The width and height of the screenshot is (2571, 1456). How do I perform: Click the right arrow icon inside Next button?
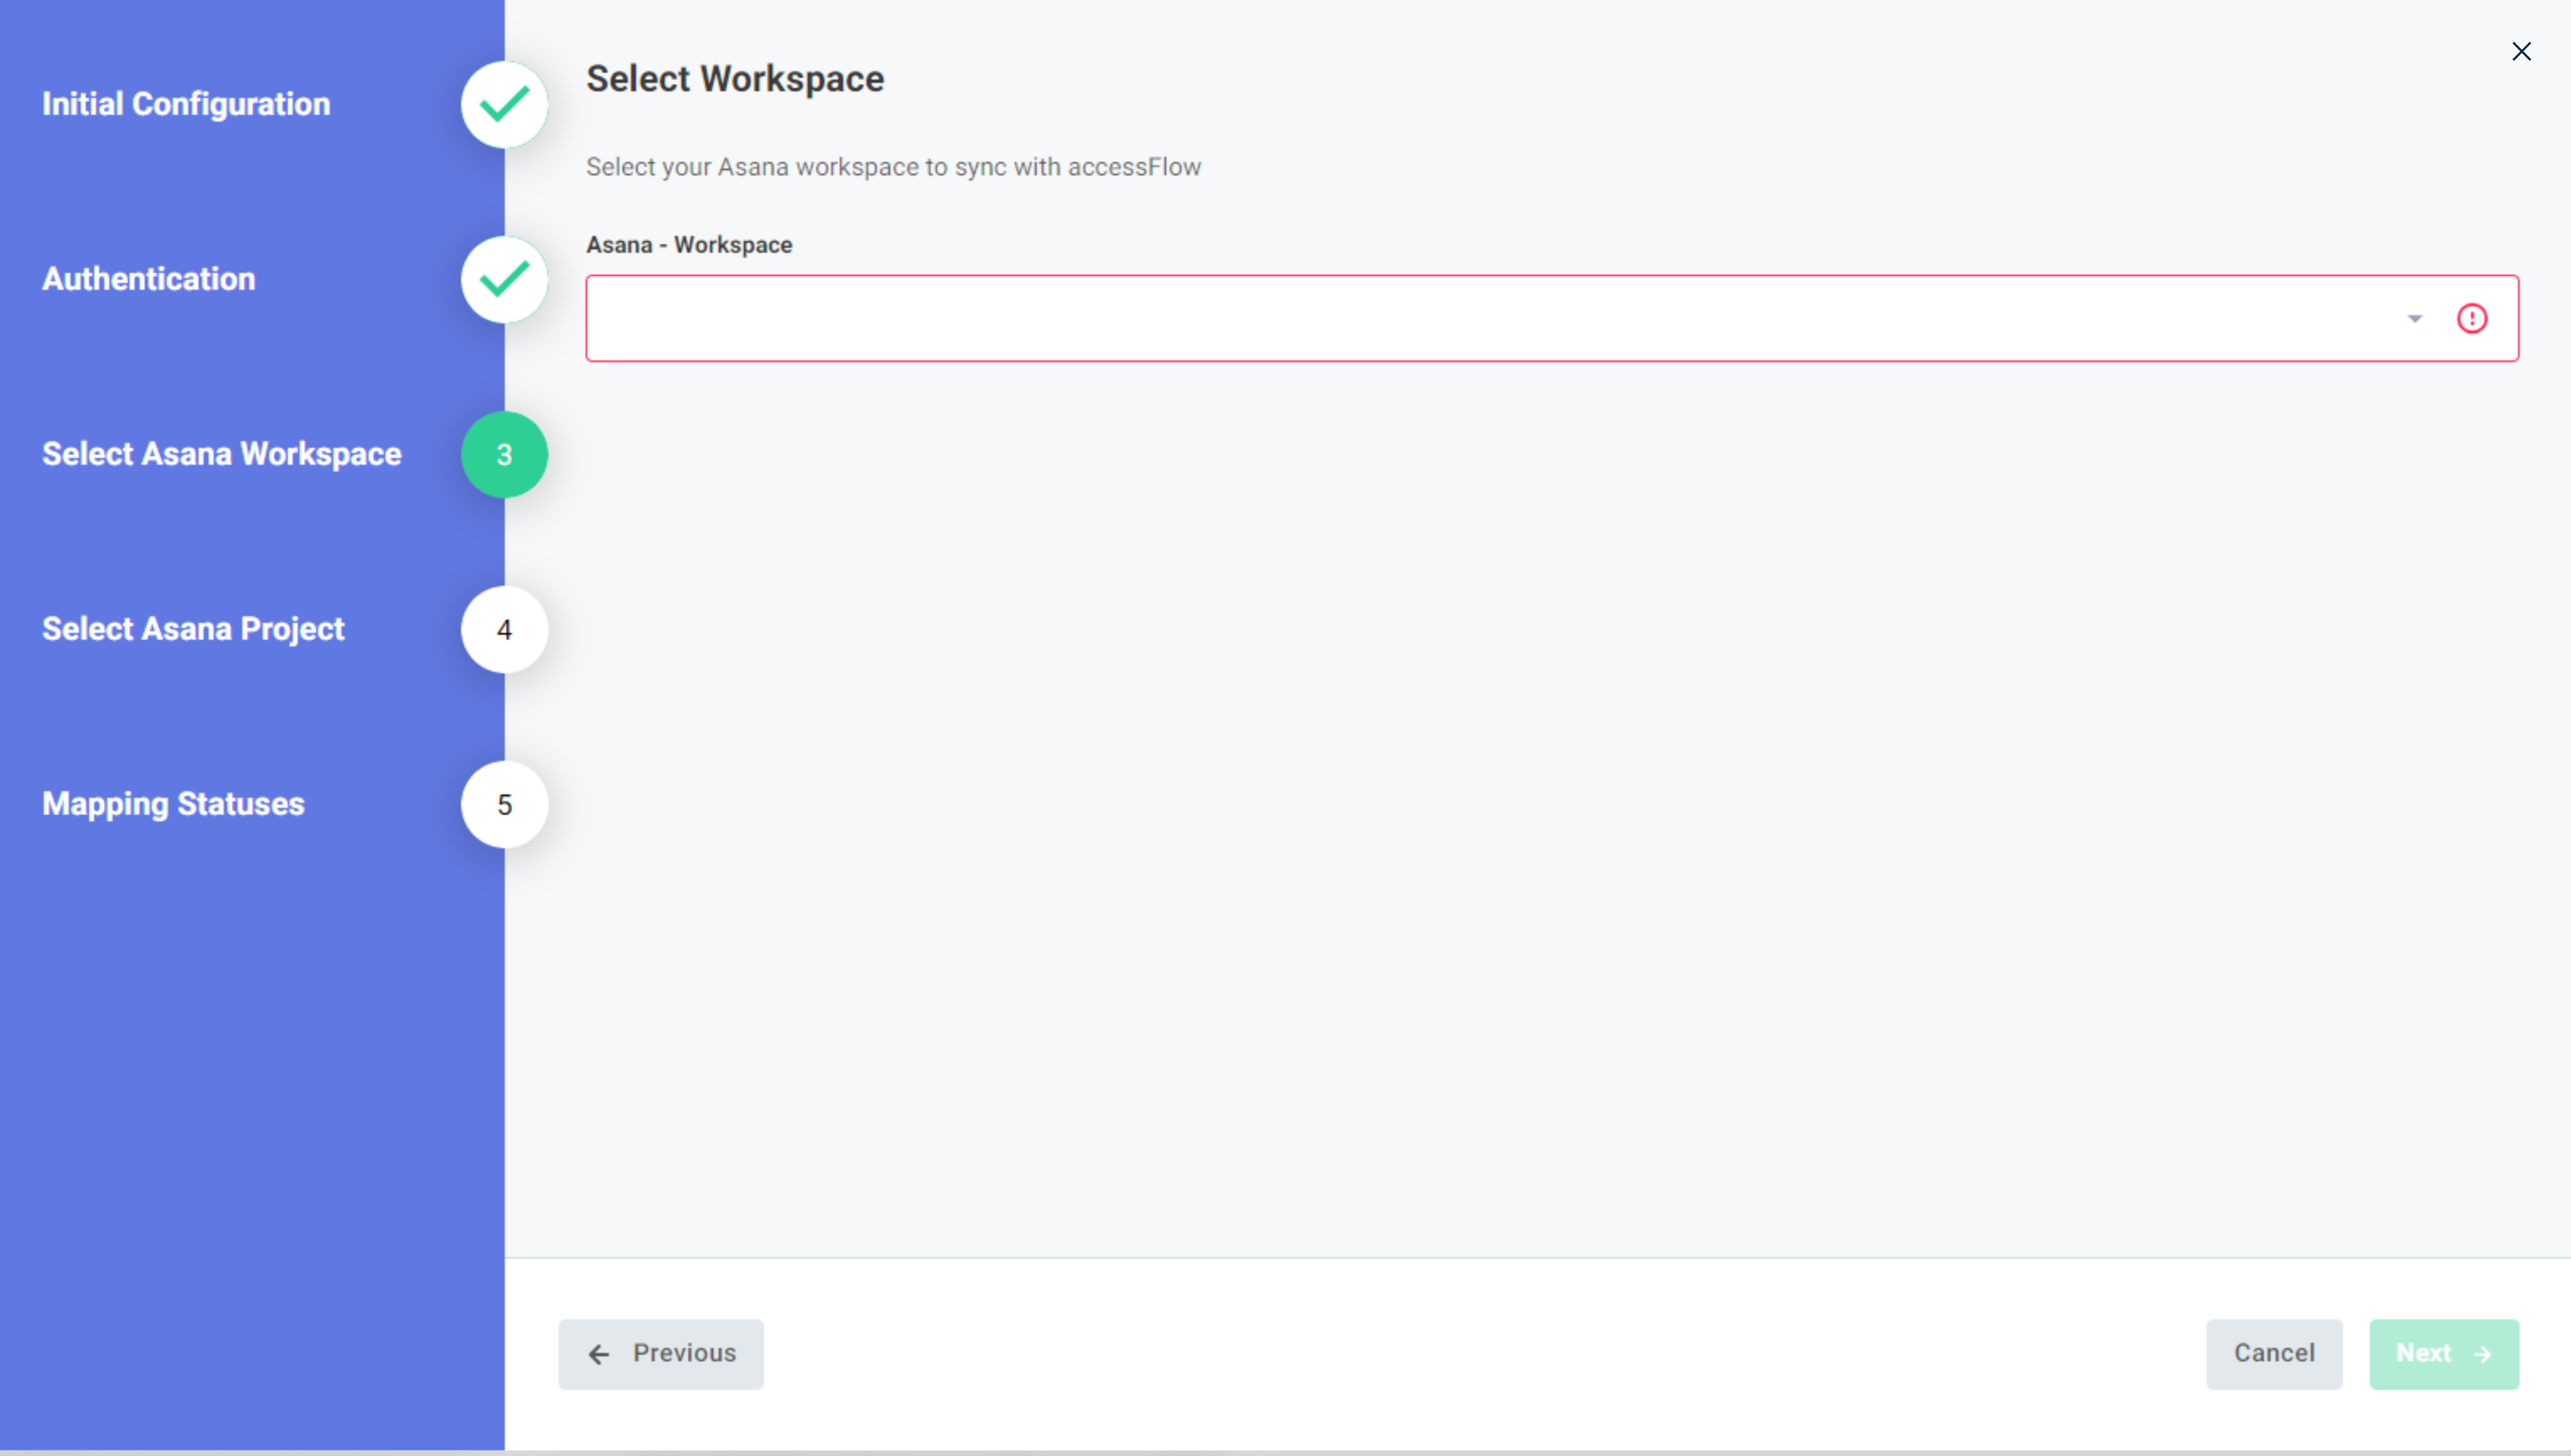tap(2483, 1354)
